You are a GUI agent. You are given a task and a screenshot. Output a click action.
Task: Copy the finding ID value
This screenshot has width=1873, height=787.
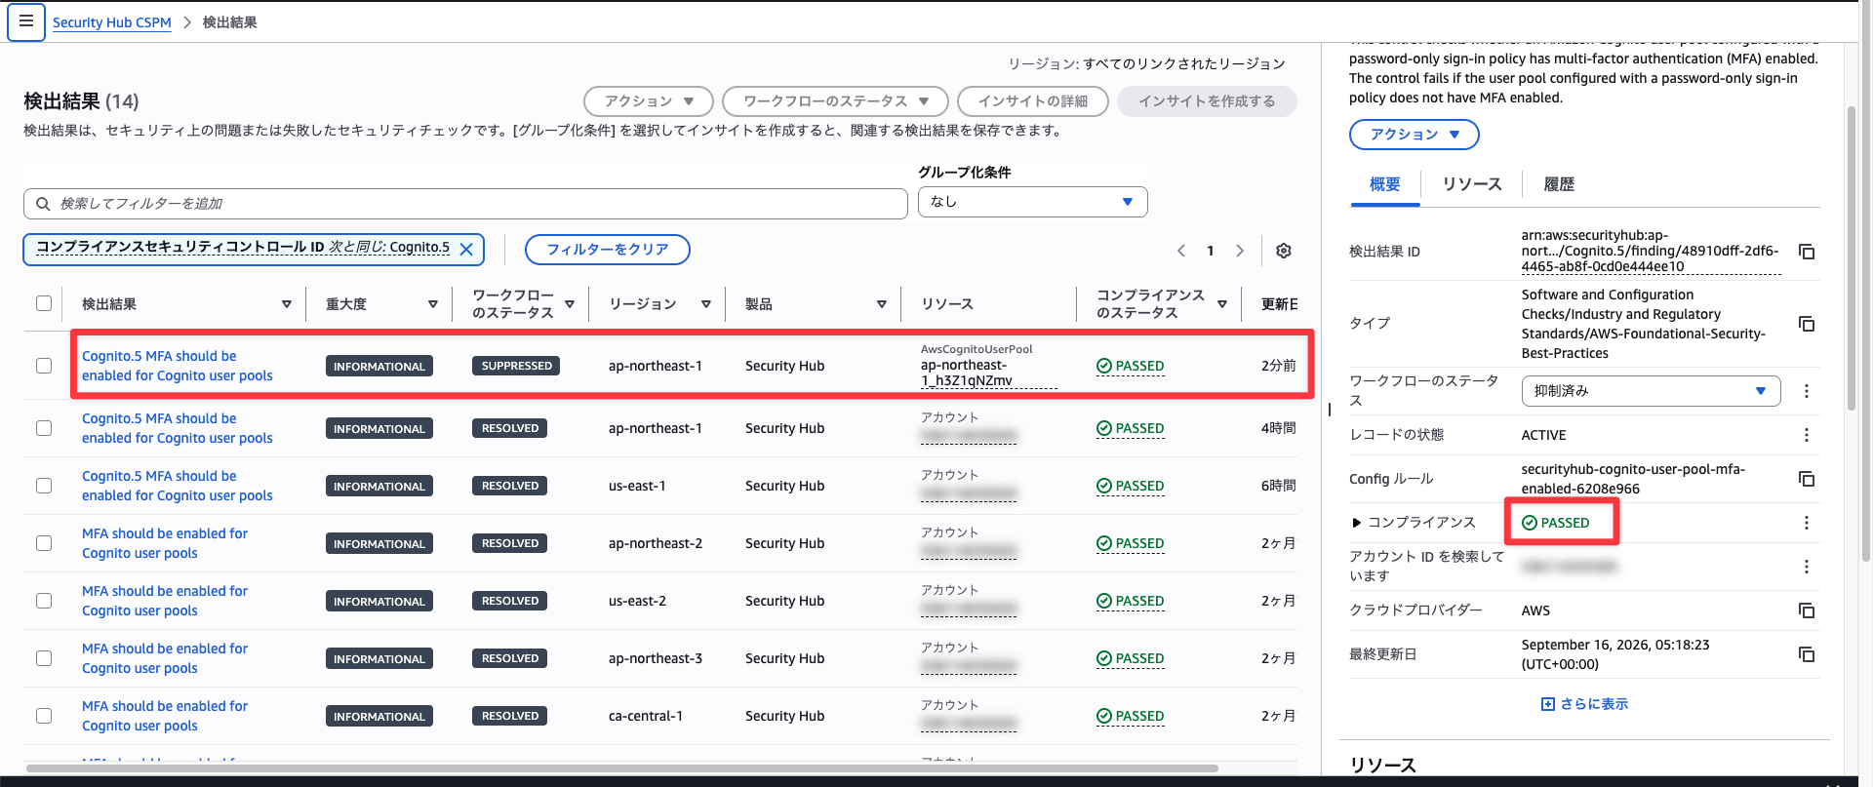[x=1807, y=252]
